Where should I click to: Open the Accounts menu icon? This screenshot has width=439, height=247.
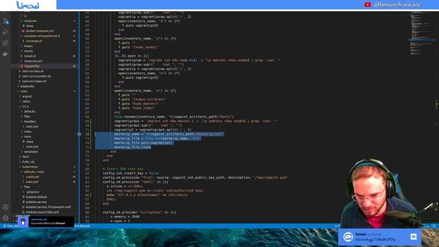5,207
